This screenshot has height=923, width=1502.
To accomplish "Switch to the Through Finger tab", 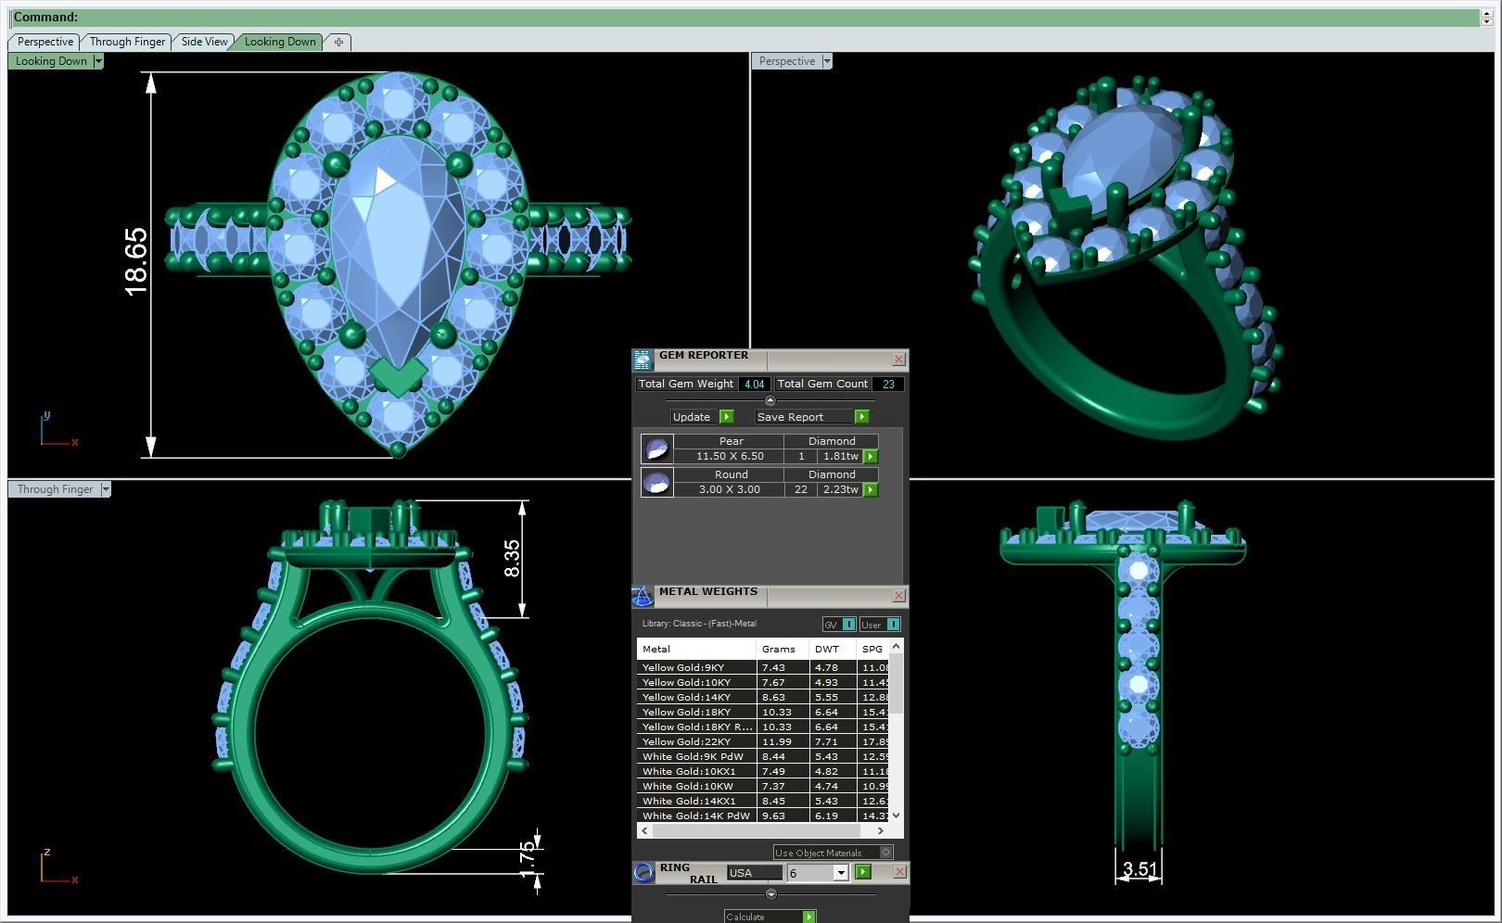I will [127, 42].
